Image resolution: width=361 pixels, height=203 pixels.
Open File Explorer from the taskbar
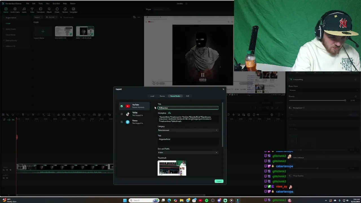182,200
